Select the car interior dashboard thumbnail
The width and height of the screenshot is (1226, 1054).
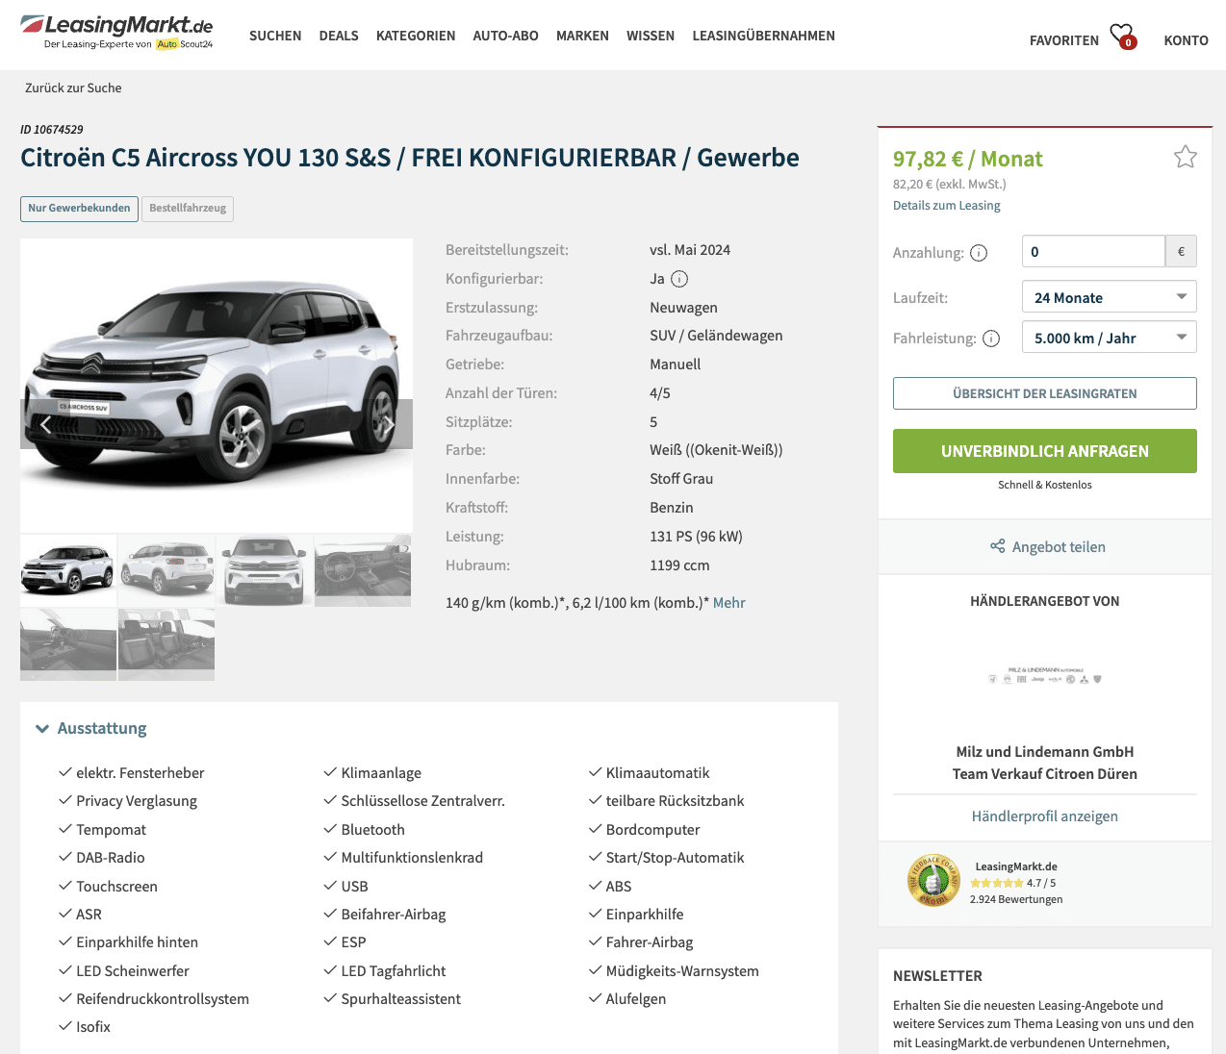pos(363,570)
